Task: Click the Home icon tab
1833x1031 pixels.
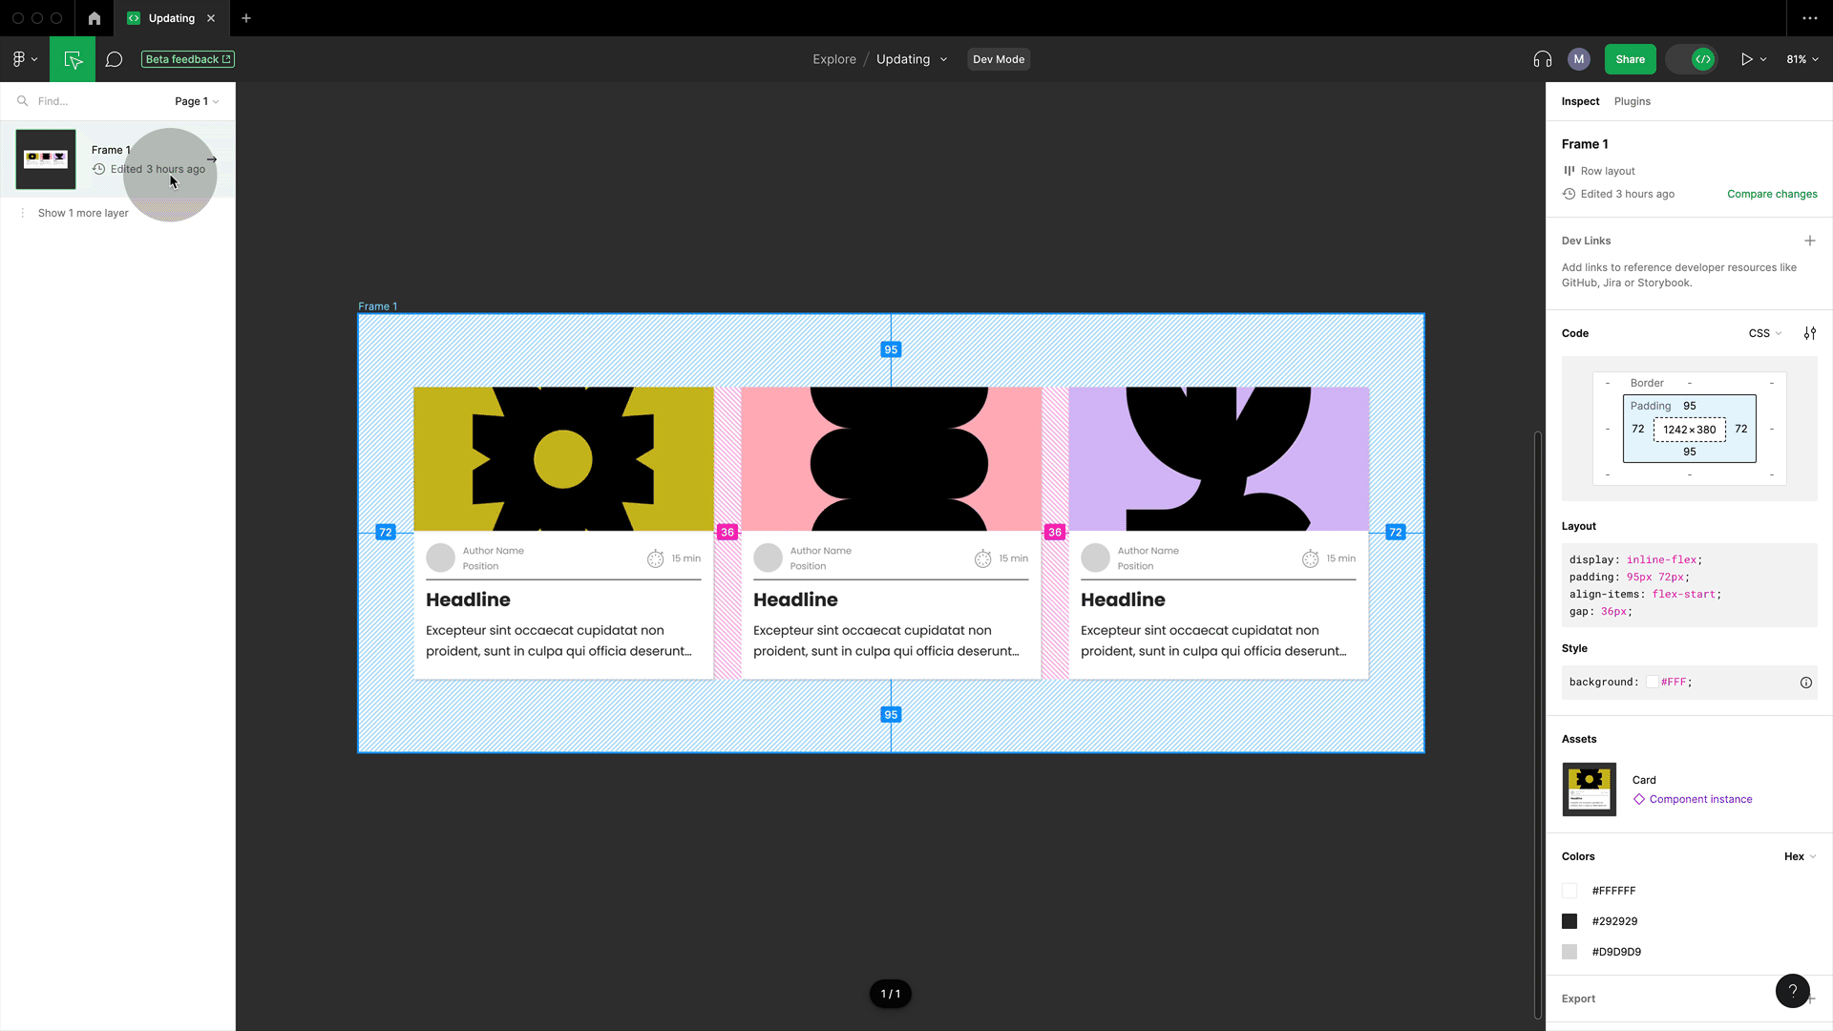Action: (x=95, y=18)
